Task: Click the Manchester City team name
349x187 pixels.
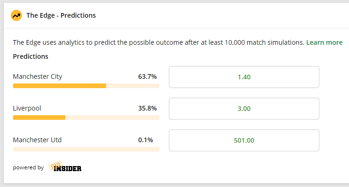Action: [38, 76]
